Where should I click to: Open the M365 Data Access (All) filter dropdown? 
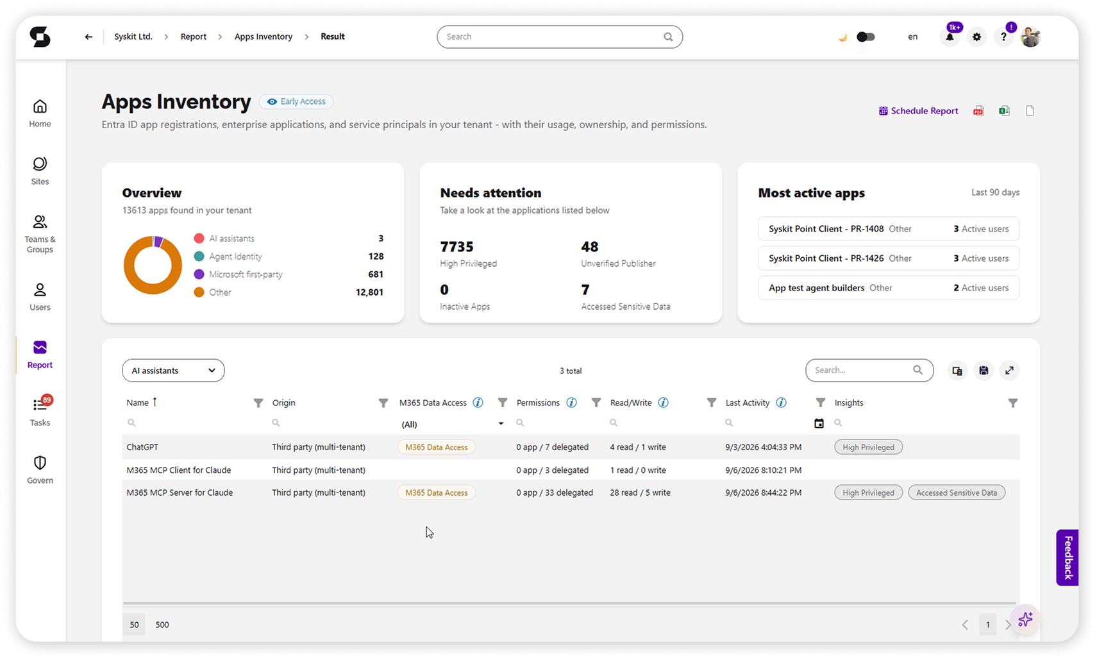pos(452,424)
